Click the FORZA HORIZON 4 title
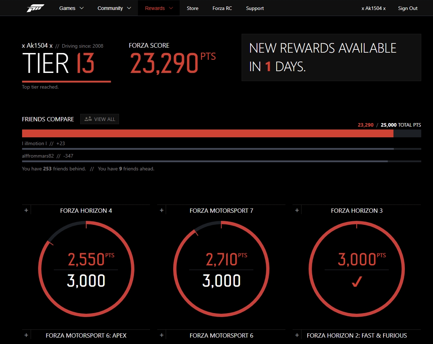This screenshot has width=433, height=344. point(86,211)
